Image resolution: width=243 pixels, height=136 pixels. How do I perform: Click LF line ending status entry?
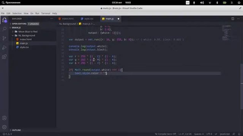(x=216, y=134)
